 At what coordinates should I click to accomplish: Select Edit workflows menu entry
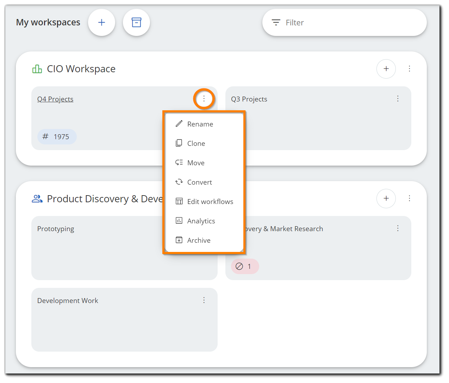(x=210, y=202)
